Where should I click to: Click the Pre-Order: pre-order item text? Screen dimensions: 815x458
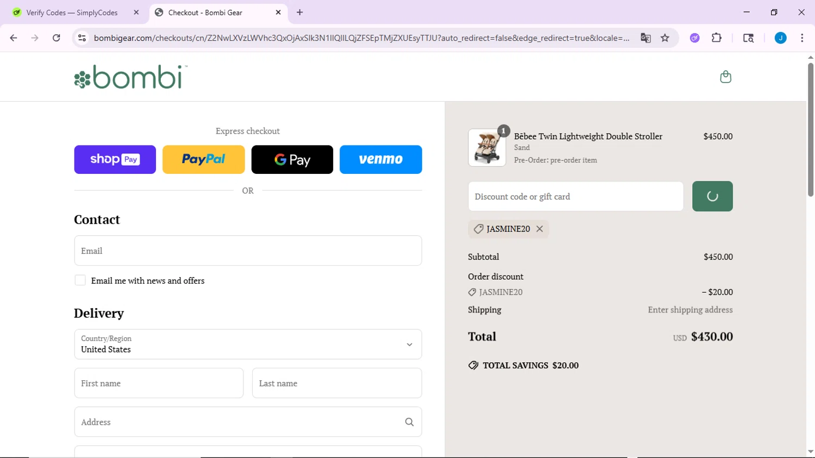(x=555, y=160)
